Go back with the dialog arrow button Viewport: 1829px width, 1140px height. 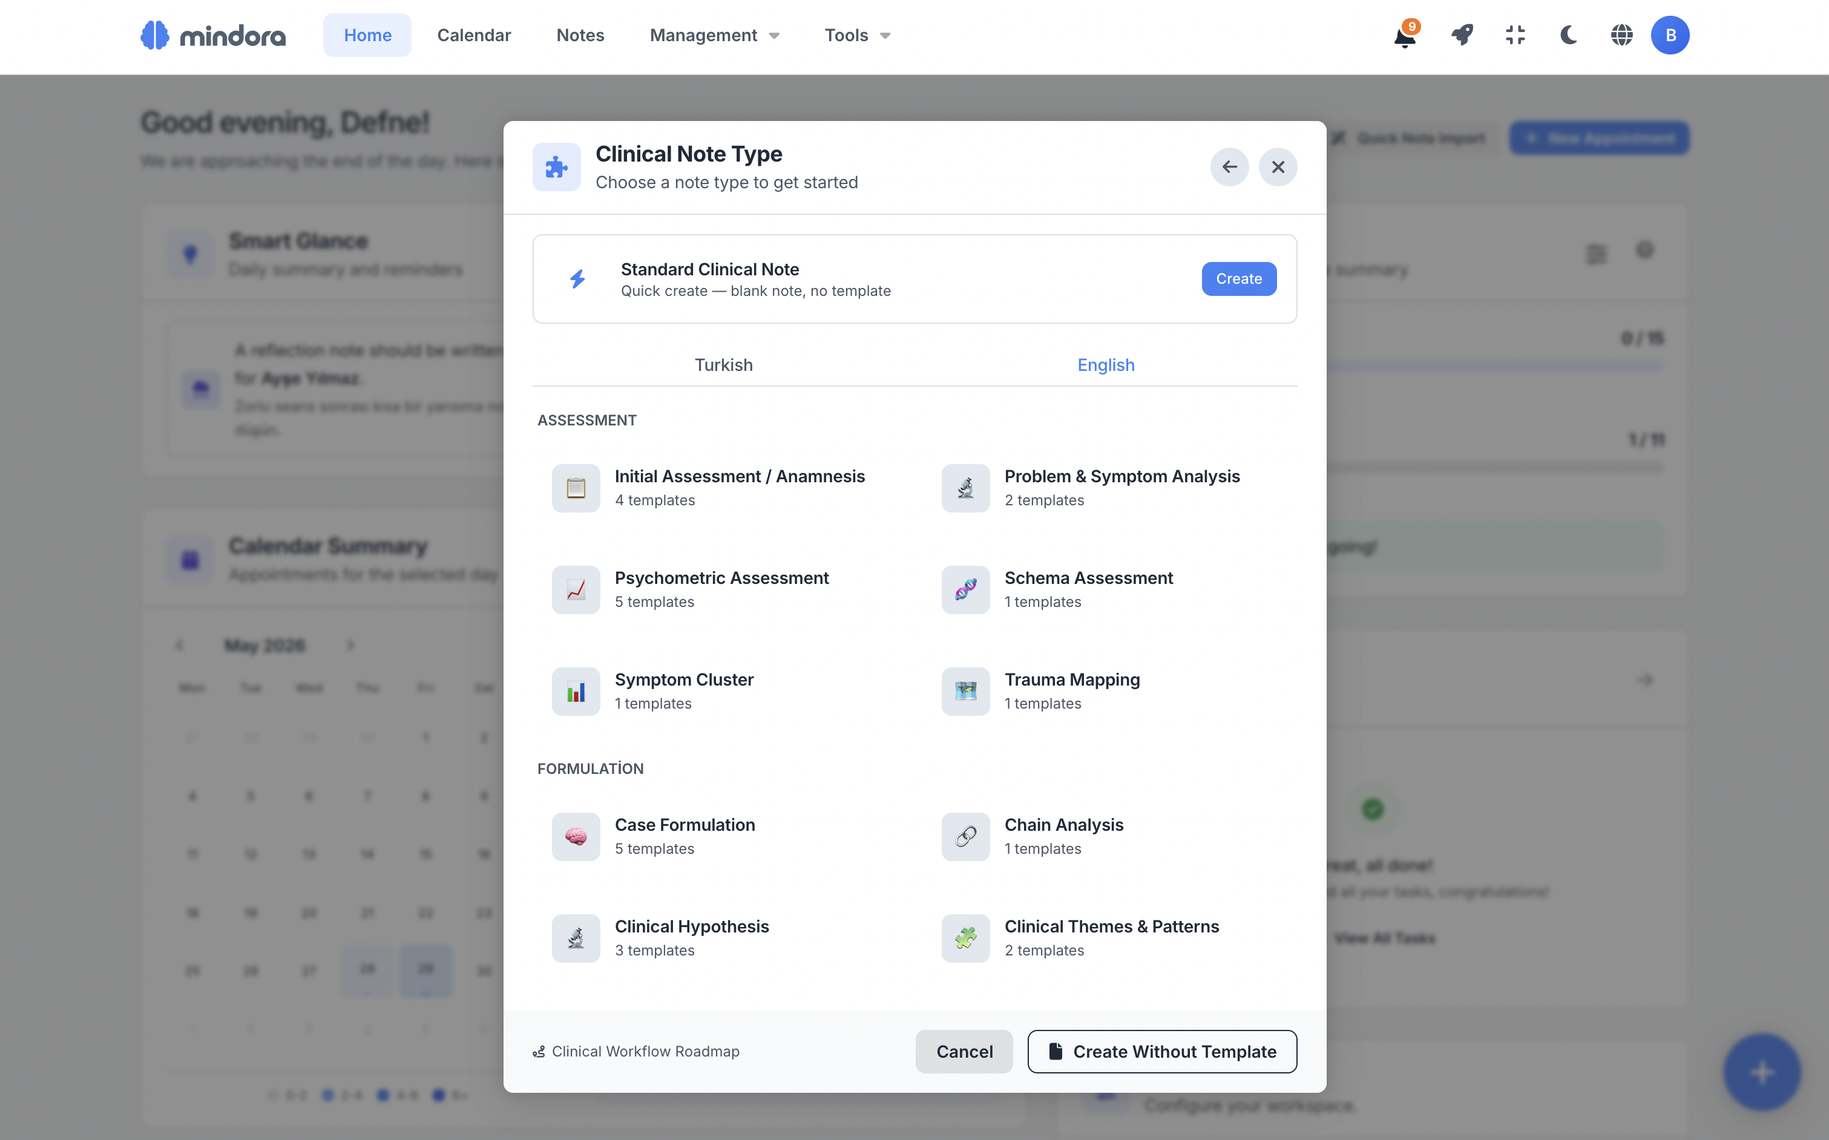[1229, 166]
